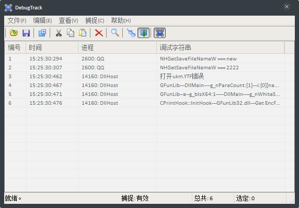Click the Paste clipboard icon

(x=83, y=33)
